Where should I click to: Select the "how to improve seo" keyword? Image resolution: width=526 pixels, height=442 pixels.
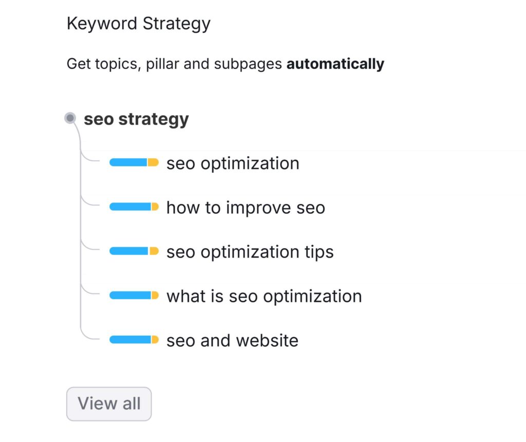tap(246, 208)
